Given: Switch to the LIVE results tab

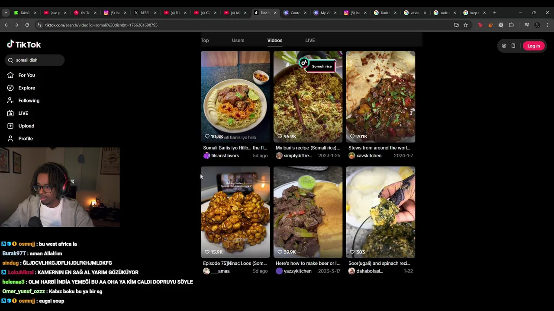Looking at the screenshot, I should (x=310, y=40).
